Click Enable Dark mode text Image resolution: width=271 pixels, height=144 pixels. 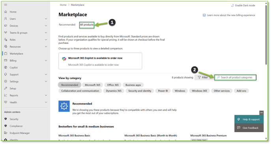click(245, 6)
